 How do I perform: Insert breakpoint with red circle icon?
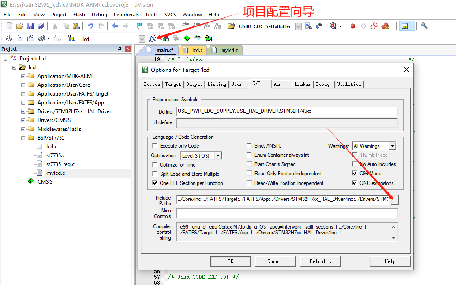[x=353, y=26]
